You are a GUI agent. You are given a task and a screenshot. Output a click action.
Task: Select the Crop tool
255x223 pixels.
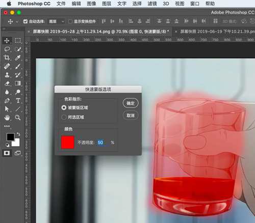tap(7, 58)
